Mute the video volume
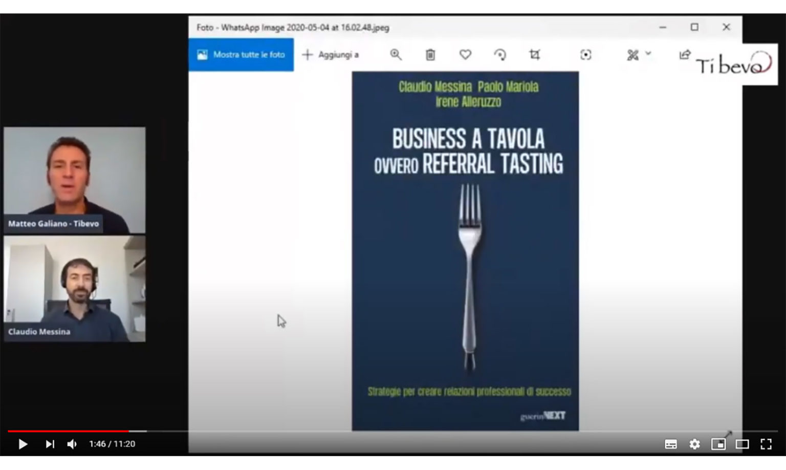This screenshot has width=786, height=470. click(x=72, y=444)
